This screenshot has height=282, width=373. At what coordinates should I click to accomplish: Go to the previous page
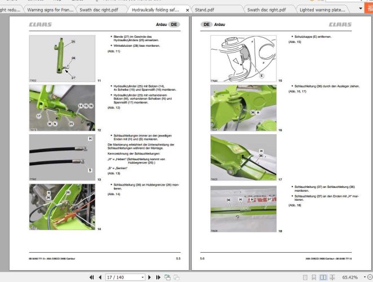click(x=100, y=277)
